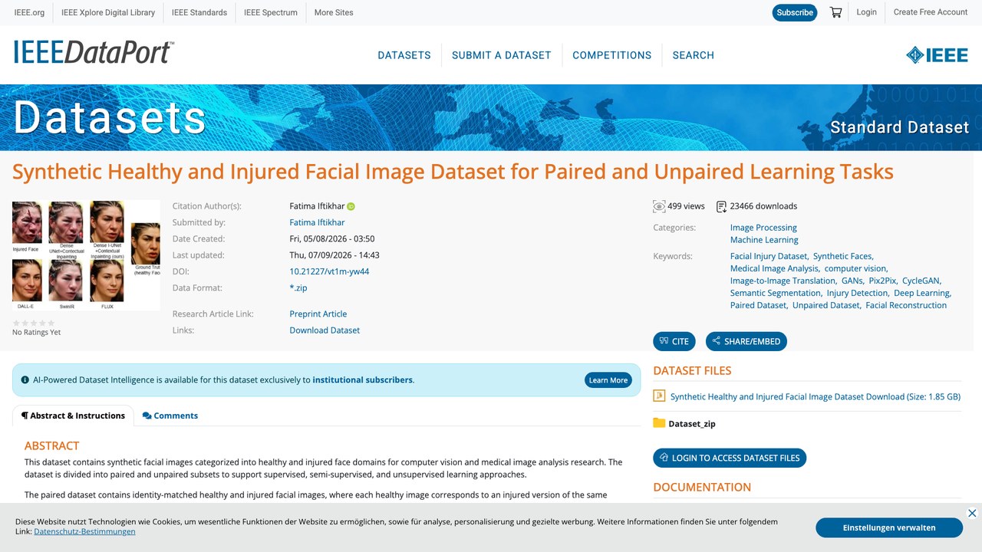Close the cookie banner with the X icon
This screenshot has height=552, width=982.
pos(972,513)
